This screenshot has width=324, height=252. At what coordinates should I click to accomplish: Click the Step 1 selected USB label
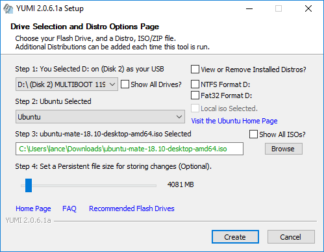coord(90,69)
